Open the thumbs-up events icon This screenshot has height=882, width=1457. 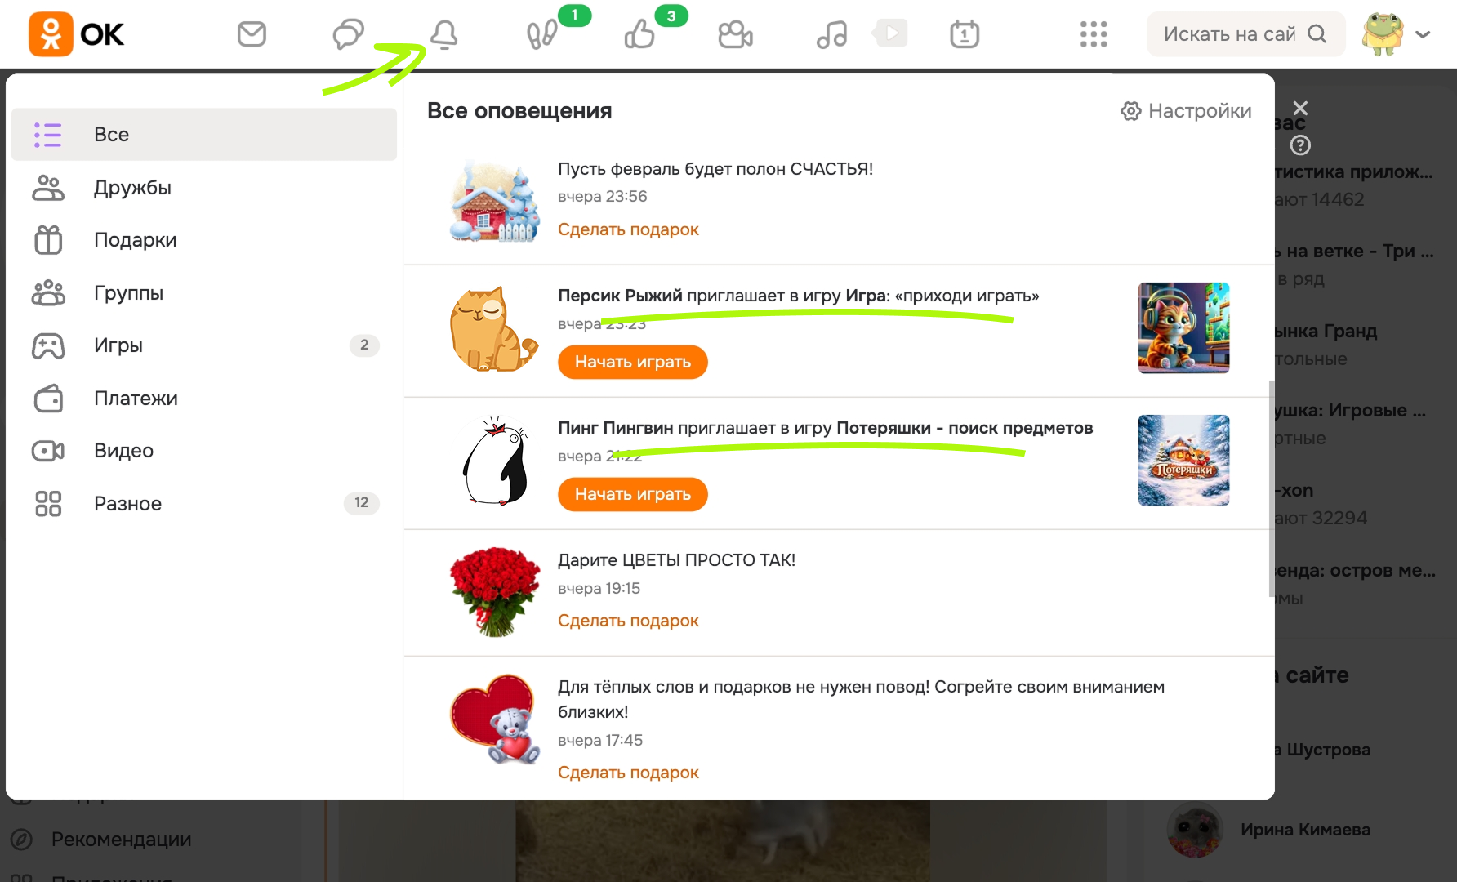639,34
